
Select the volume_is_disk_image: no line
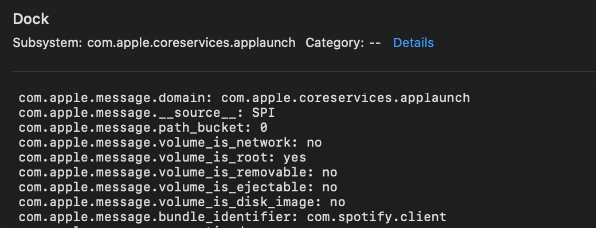click(x=182, y=202)
